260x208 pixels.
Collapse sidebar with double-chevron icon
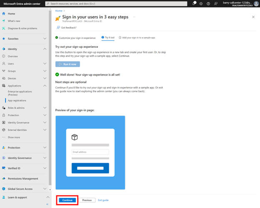[x=47, y=204]
